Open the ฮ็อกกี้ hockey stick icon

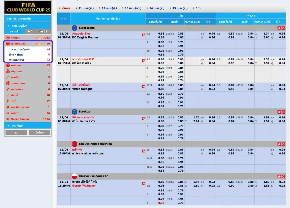pyautogui.click(x=8, y=95)
